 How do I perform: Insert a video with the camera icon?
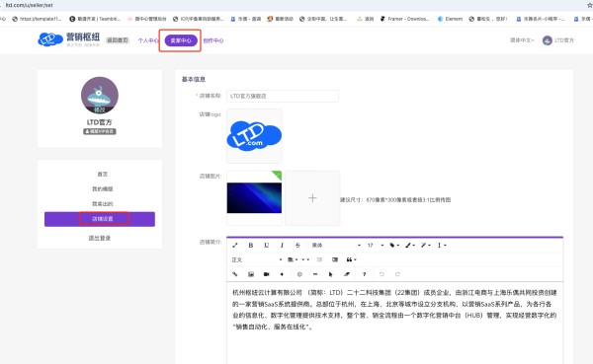266,274
